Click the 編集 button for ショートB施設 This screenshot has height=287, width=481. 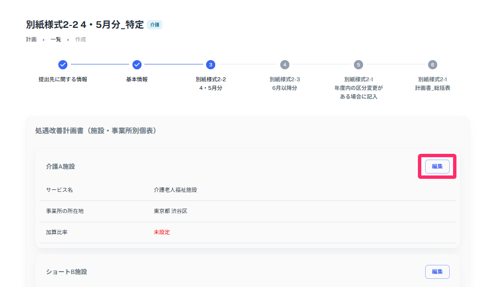[x=437, y=272]
